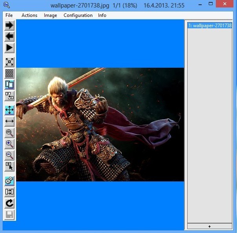Close the viewer window

coord(224,4)
